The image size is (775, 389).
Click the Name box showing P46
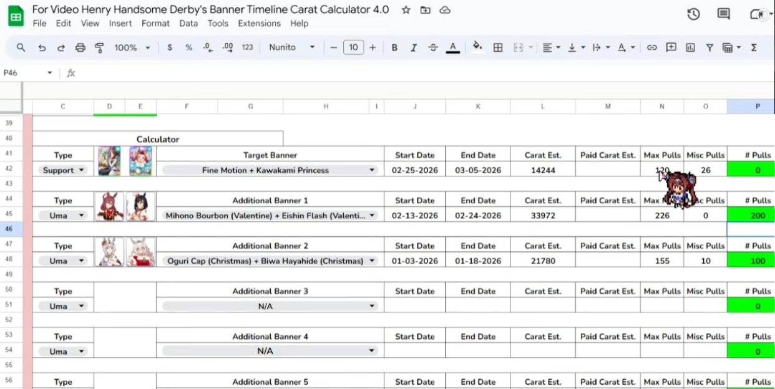(28, 73)
